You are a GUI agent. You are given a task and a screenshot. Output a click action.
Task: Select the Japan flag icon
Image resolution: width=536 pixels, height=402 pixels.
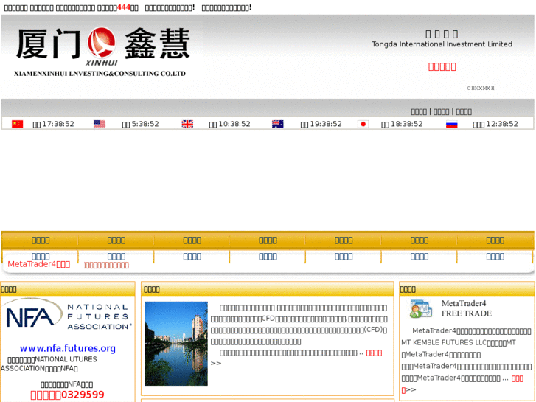pos(363,124)
